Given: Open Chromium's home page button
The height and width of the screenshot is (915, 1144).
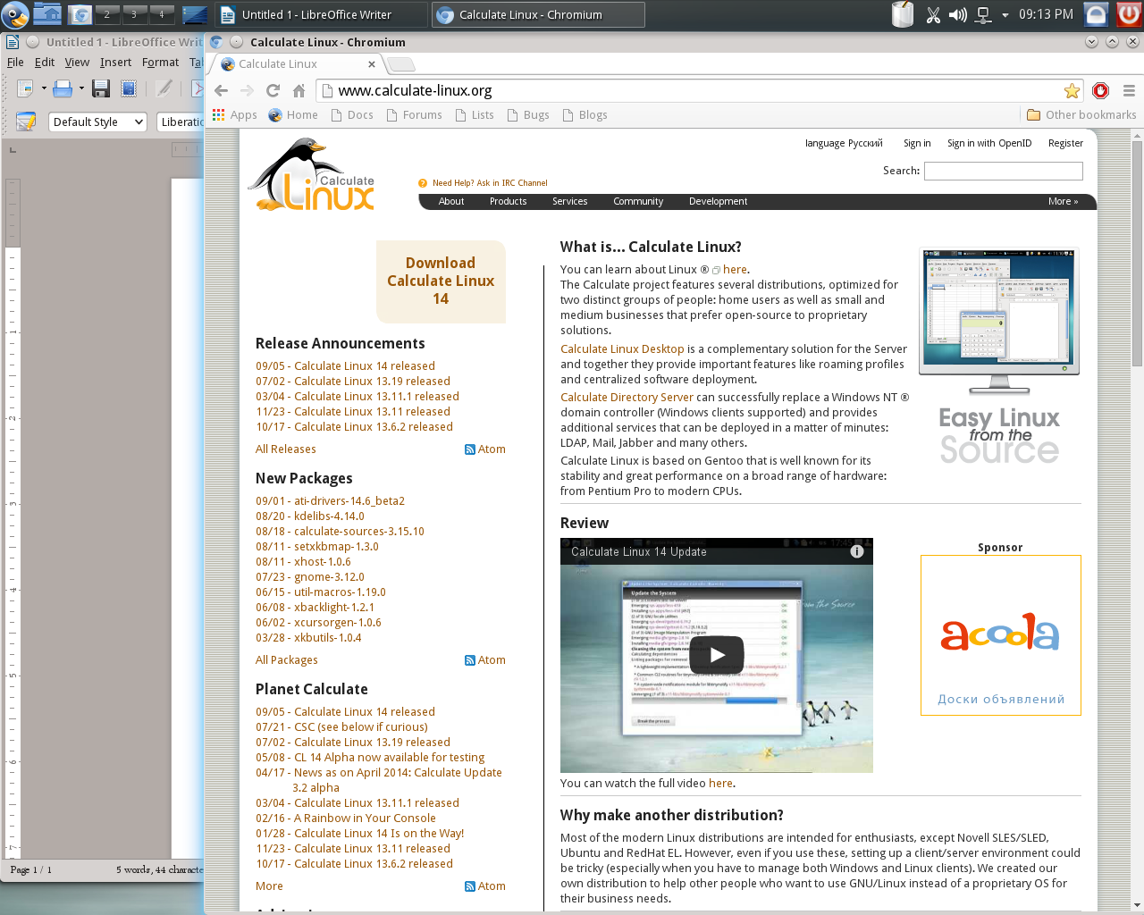Looking at the screenshot, I should coord(299,90).
